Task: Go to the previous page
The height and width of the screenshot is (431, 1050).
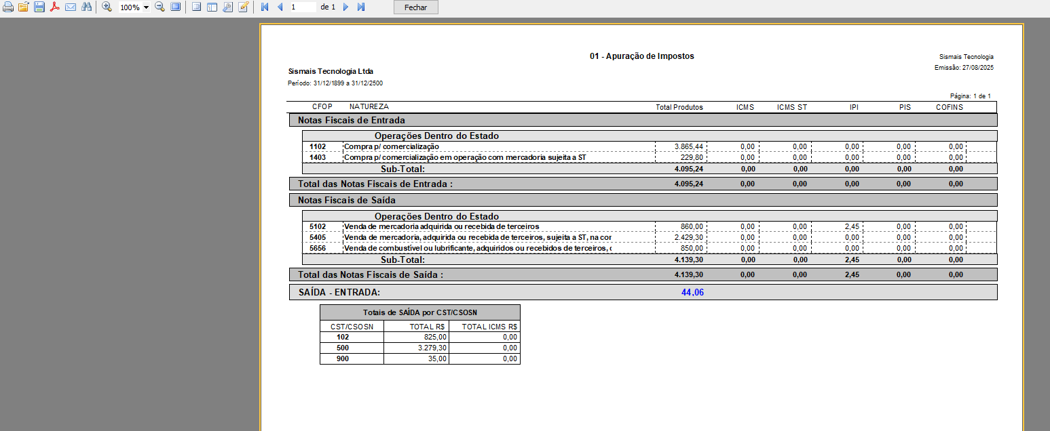Action: [x=280, y=7]
